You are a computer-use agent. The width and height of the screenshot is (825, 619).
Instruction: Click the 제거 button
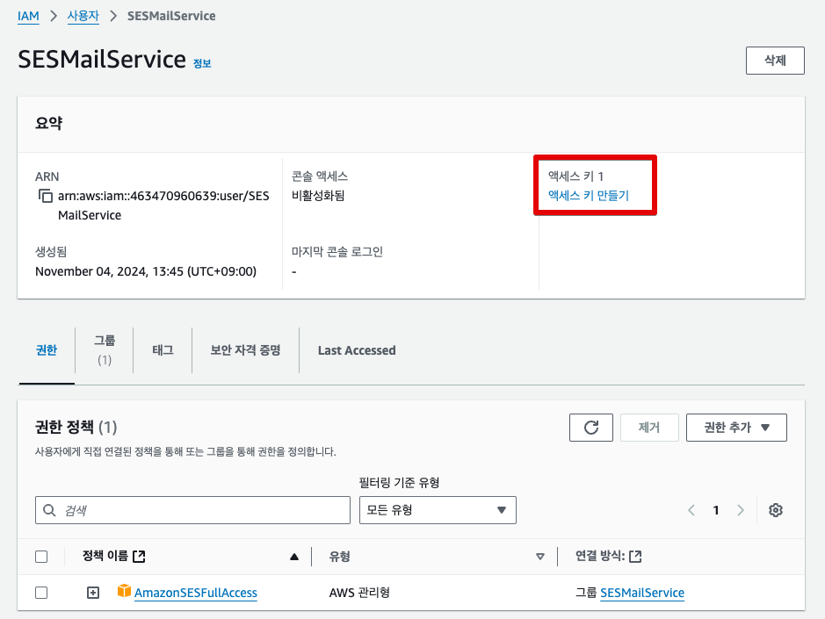(x=649, y=428)
